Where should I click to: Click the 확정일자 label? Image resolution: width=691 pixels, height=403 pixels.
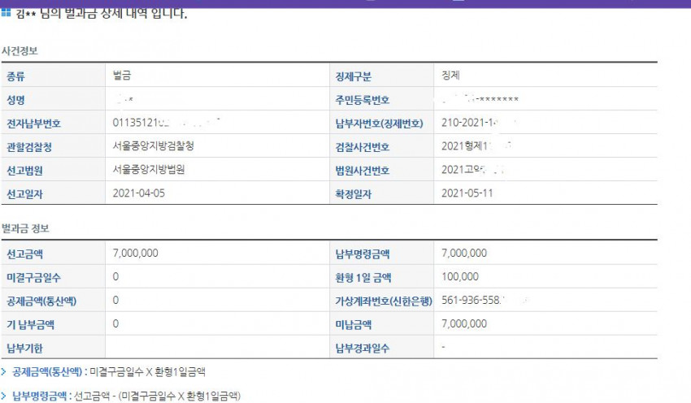click(x=354, y=194)
